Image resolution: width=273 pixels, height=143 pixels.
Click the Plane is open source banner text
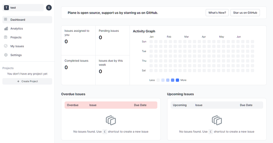(113, 13)
